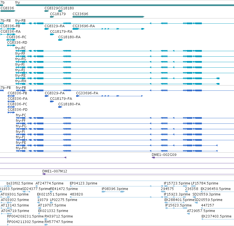This screenshot has width=234, height=226.
Task: Select the RP004211302.5prime EST label
Action: (x=25, y=222)
